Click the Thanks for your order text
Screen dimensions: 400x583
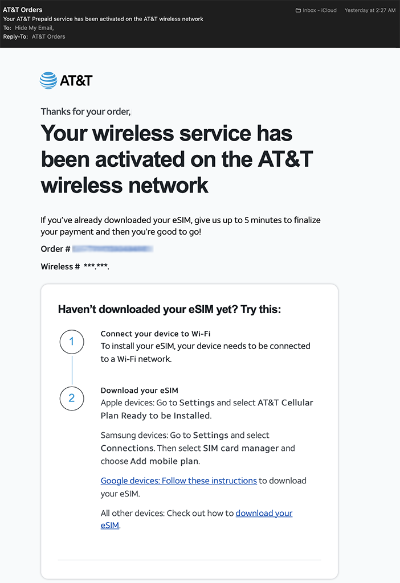[x=85, y=112]
